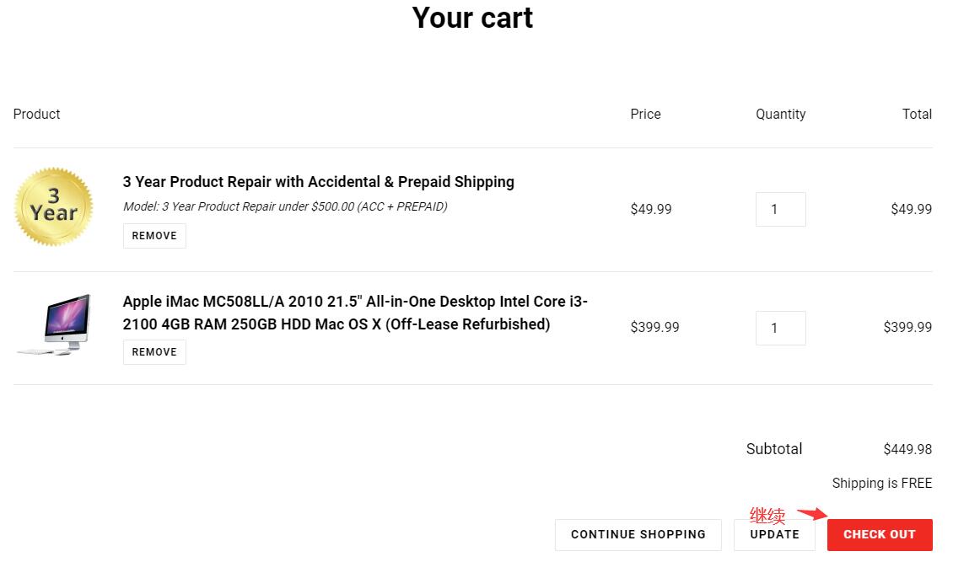Click the Shipping is FREE notice
The image size is (953, 562).
pos(881,483)
